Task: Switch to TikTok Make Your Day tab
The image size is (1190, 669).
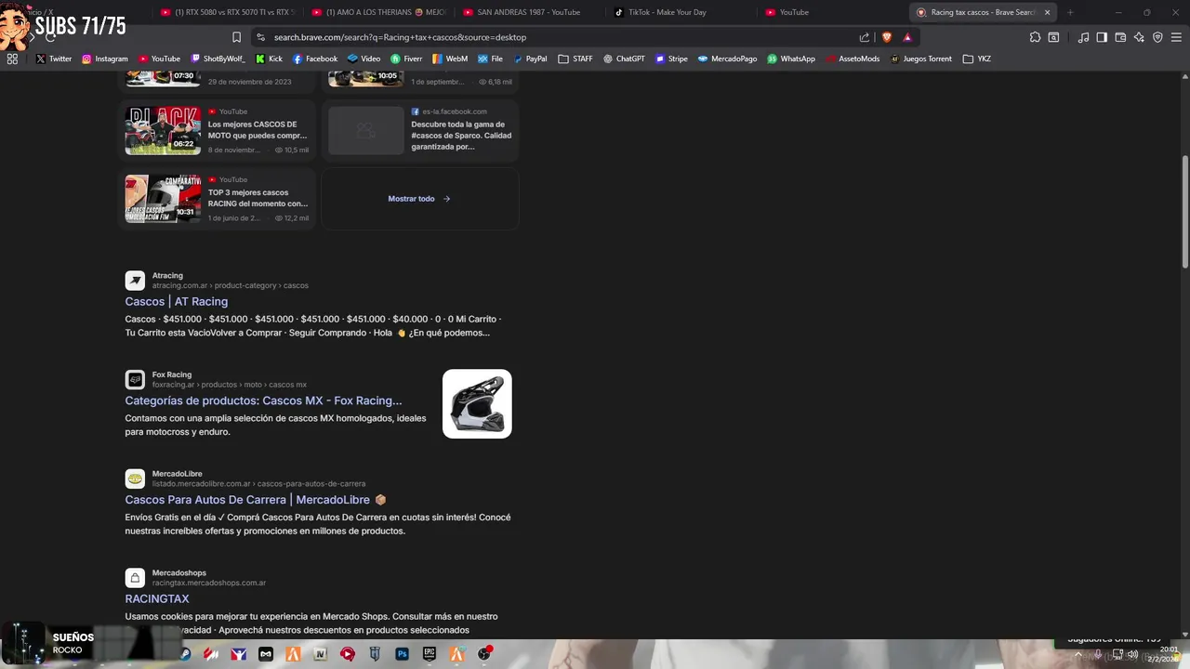Action: click(x=681, y=12)
